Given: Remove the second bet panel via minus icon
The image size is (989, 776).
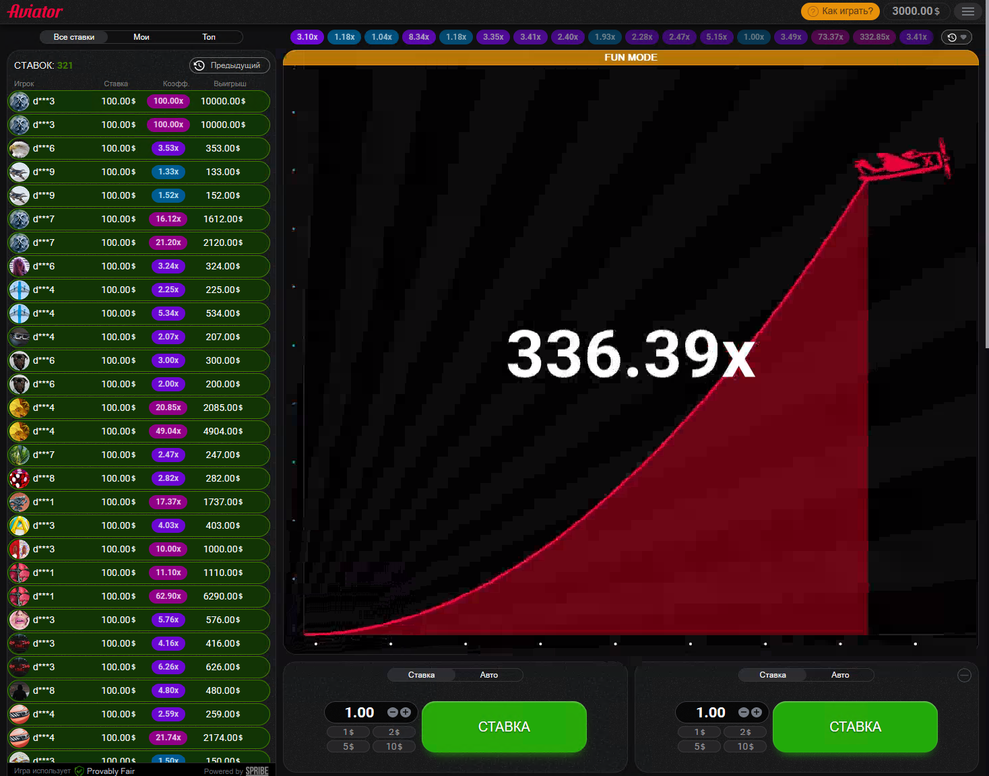Looking at the screenshot, I should [x=964, y=675].
